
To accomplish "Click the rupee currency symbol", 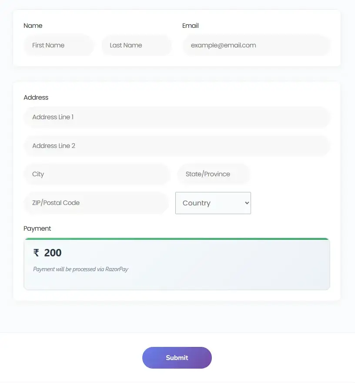I will 36,253.
